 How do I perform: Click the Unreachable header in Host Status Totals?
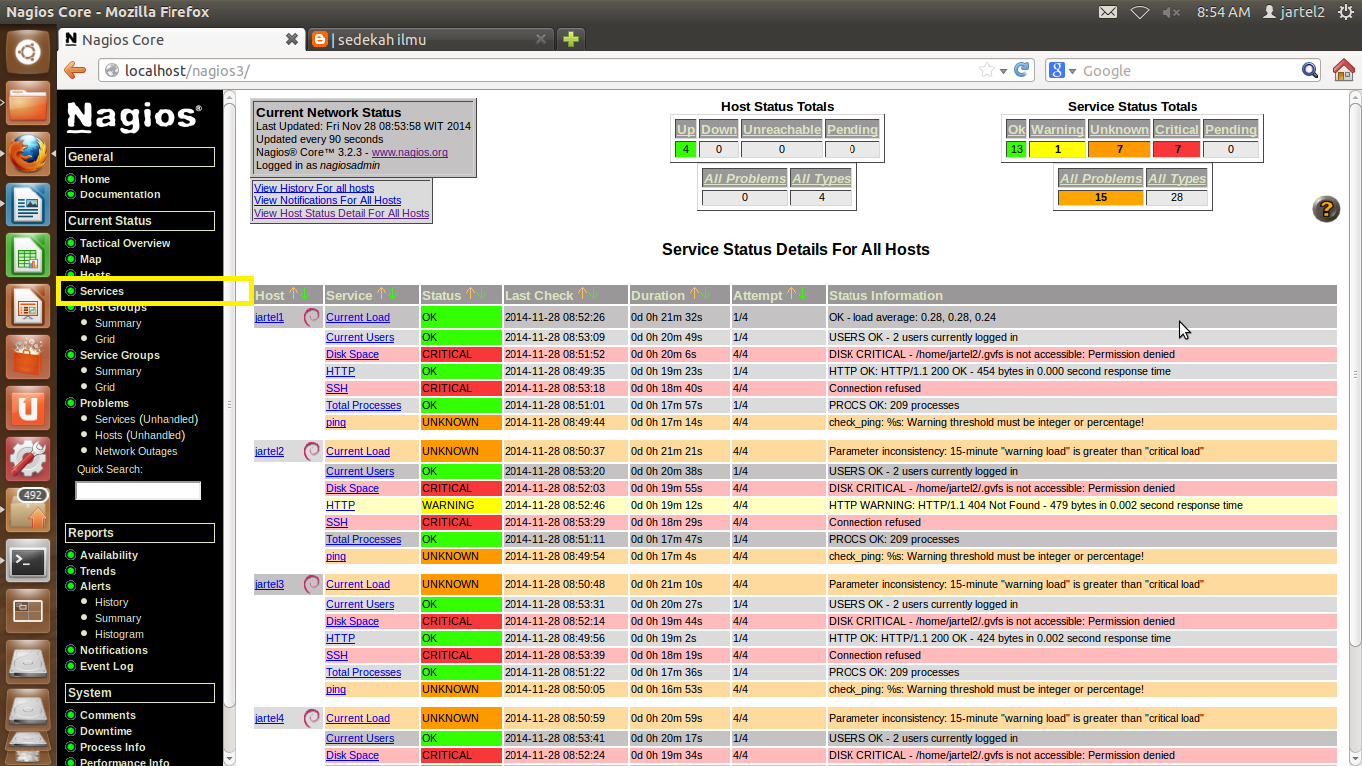coord(781,129)
